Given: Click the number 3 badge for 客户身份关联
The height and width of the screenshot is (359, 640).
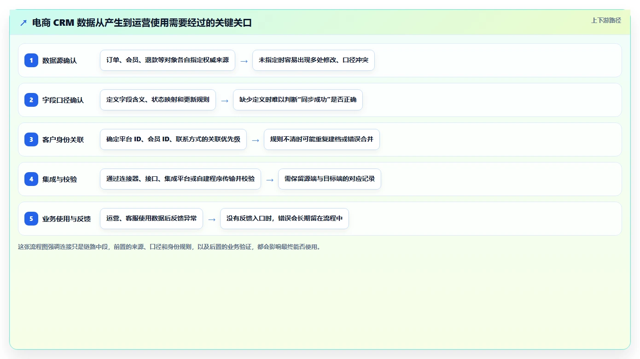Looking at the screenshot, I should coord(31,139).
